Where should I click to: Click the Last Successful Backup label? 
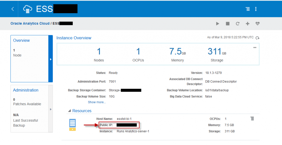pyautogui.click(x=26, y=123)
